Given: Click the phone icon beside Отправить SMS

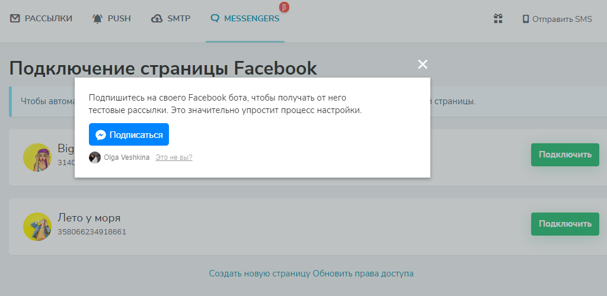Looking at the screenshot, I should pyautogui.click(x=526, y=19).
